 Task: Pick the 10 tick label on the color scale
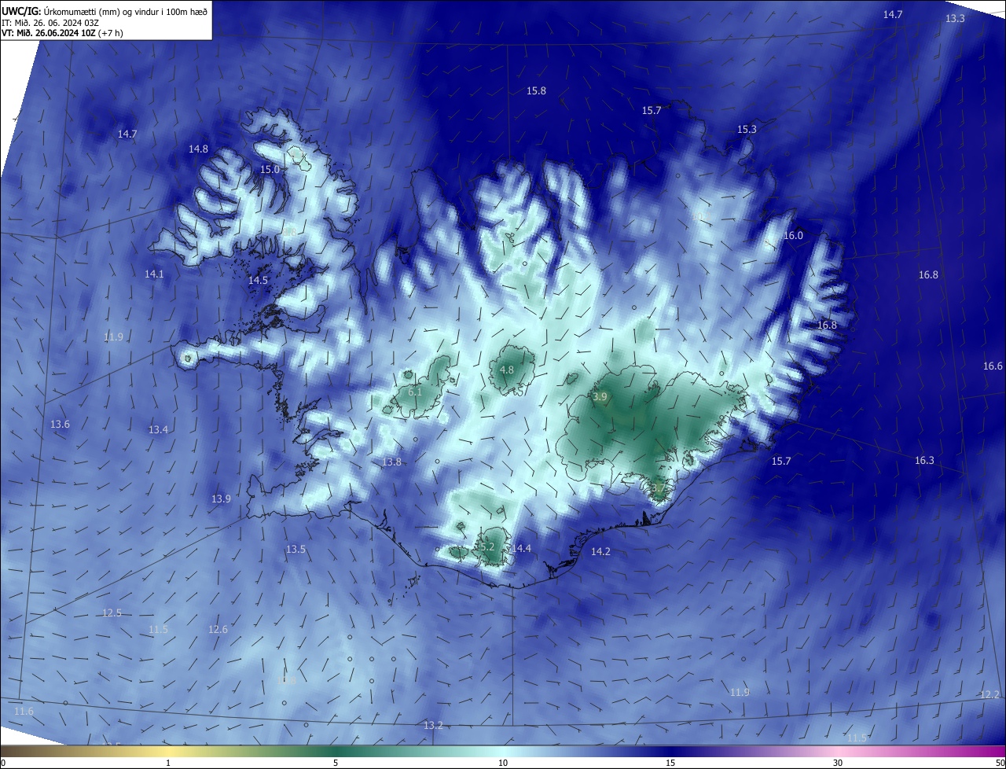[503, 763]
